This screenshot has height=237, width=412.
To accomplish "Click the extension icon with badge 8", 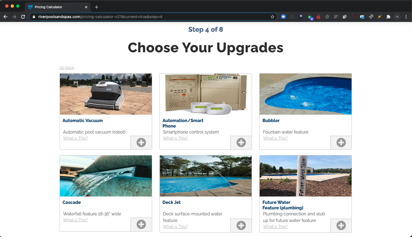I will [310, 17].
